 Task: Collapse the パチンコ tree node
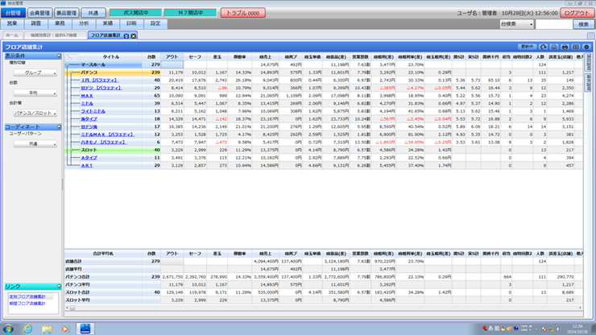tap(72, 72)
